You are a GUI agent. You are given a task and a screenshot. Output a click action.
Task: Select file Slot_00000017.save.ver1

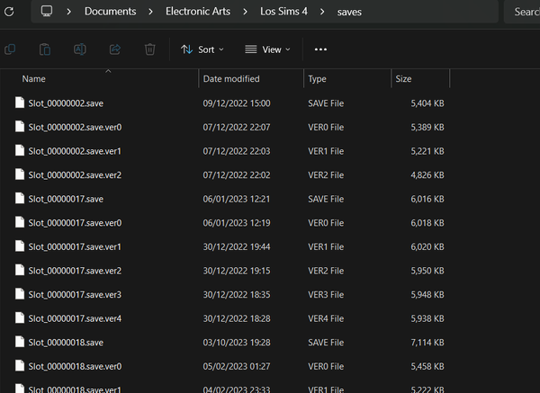[x=75, y=246]
